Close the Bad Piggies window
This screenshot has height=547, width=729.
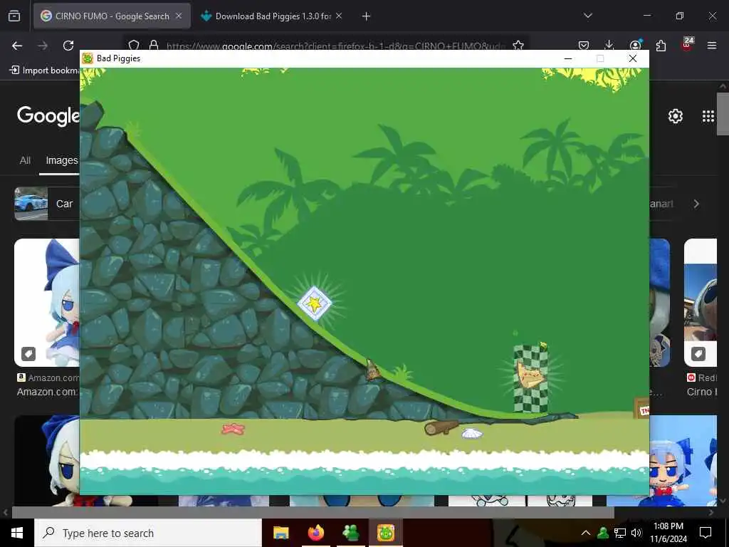(x=633, y=58)
